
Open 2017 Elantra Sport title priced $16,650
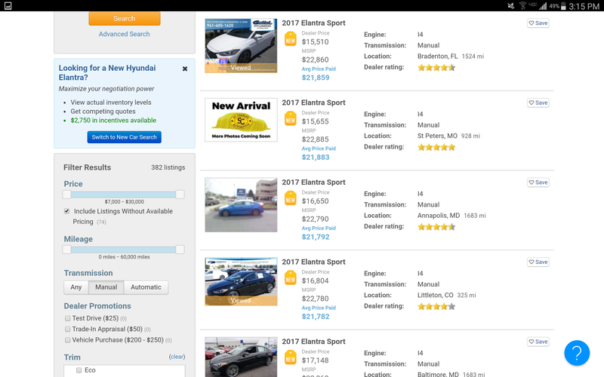point(313,182)
